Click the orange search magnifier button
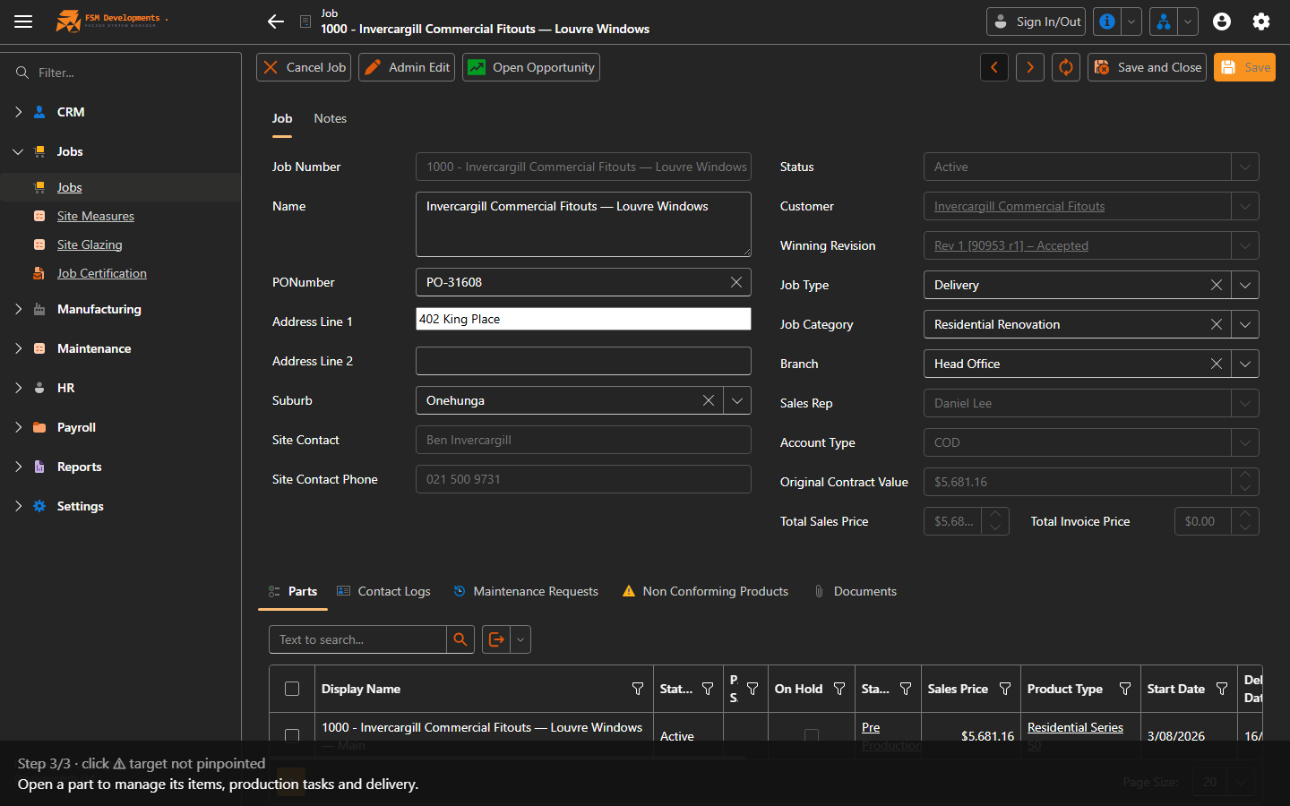1290x806 pixels. [x=460, y=639]
